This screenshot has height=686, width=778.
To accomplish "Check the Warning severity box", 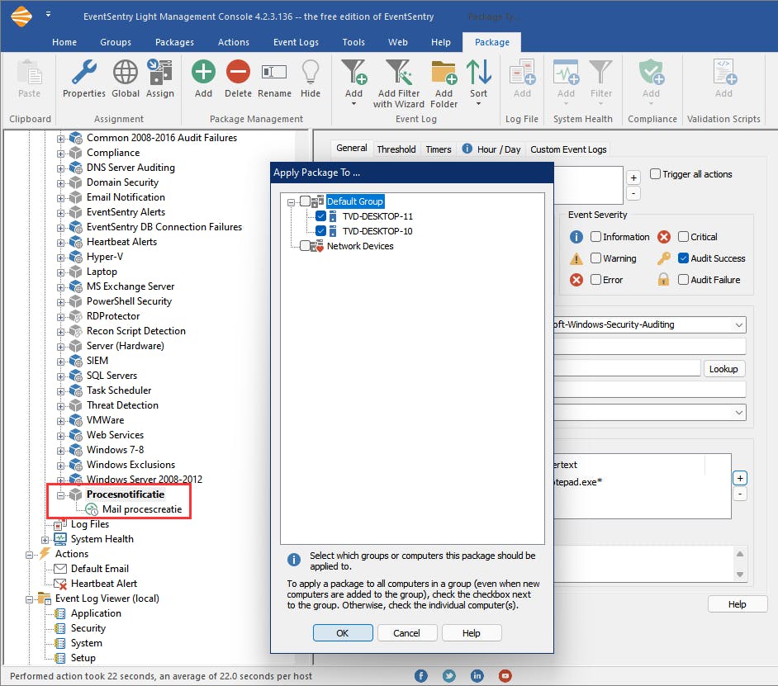I will [596, 258].
